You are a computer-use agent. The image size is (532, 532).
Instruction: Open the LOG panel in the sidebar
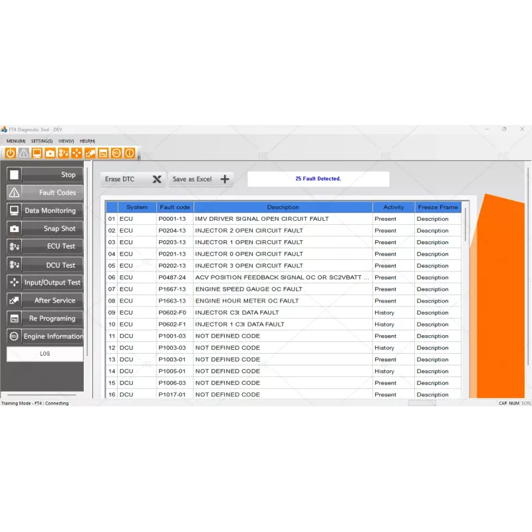point(44,353)
